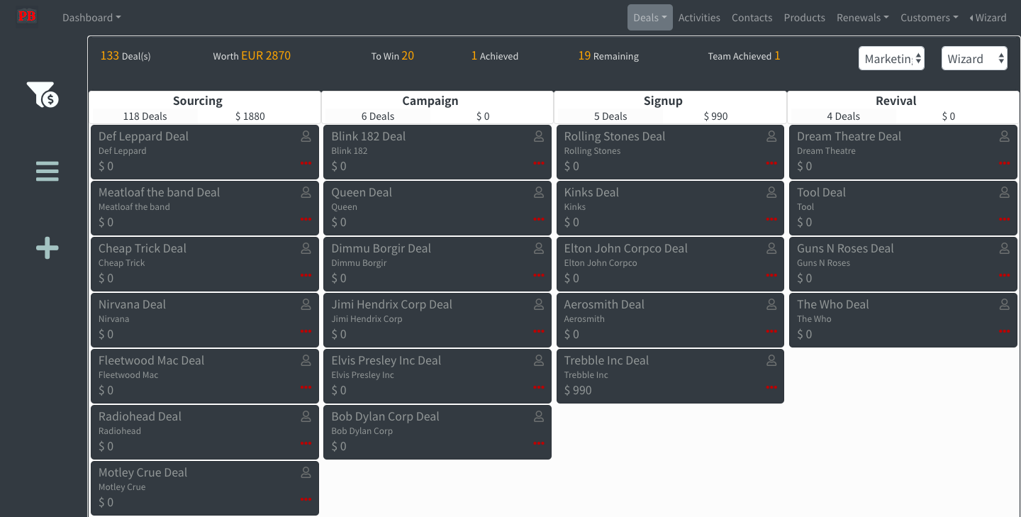Image resolution: width=1021 pixels, height=517 pixels.
Task: Open the red dots menu on Queen Deal
Action: (x=539, y=219)
